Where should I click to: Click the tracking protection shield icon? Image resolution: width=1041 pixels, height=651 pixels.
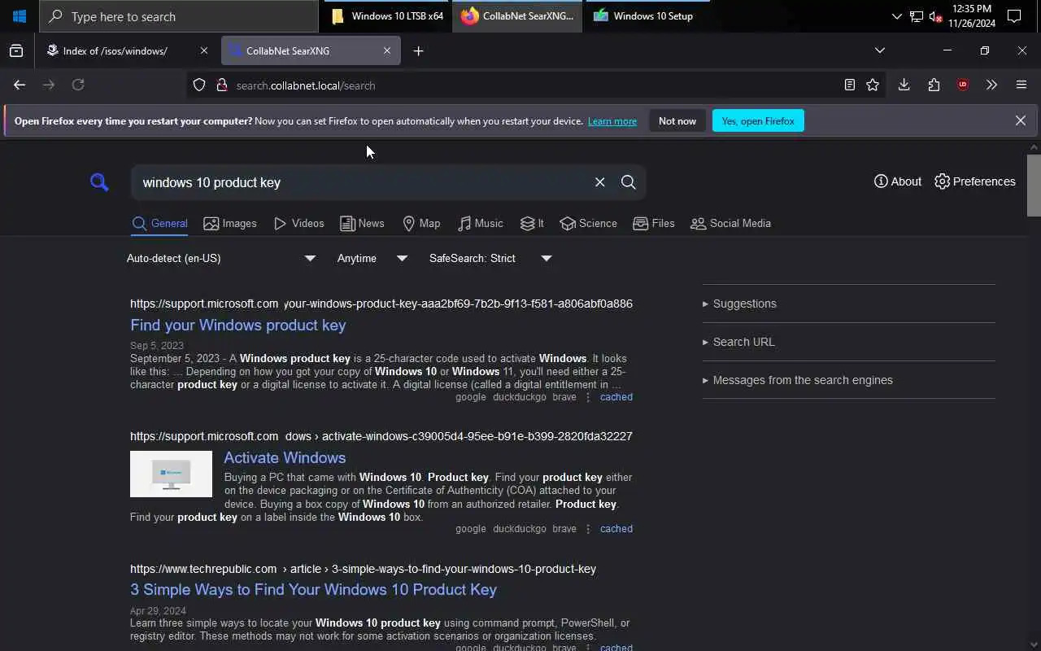(199, 85)
